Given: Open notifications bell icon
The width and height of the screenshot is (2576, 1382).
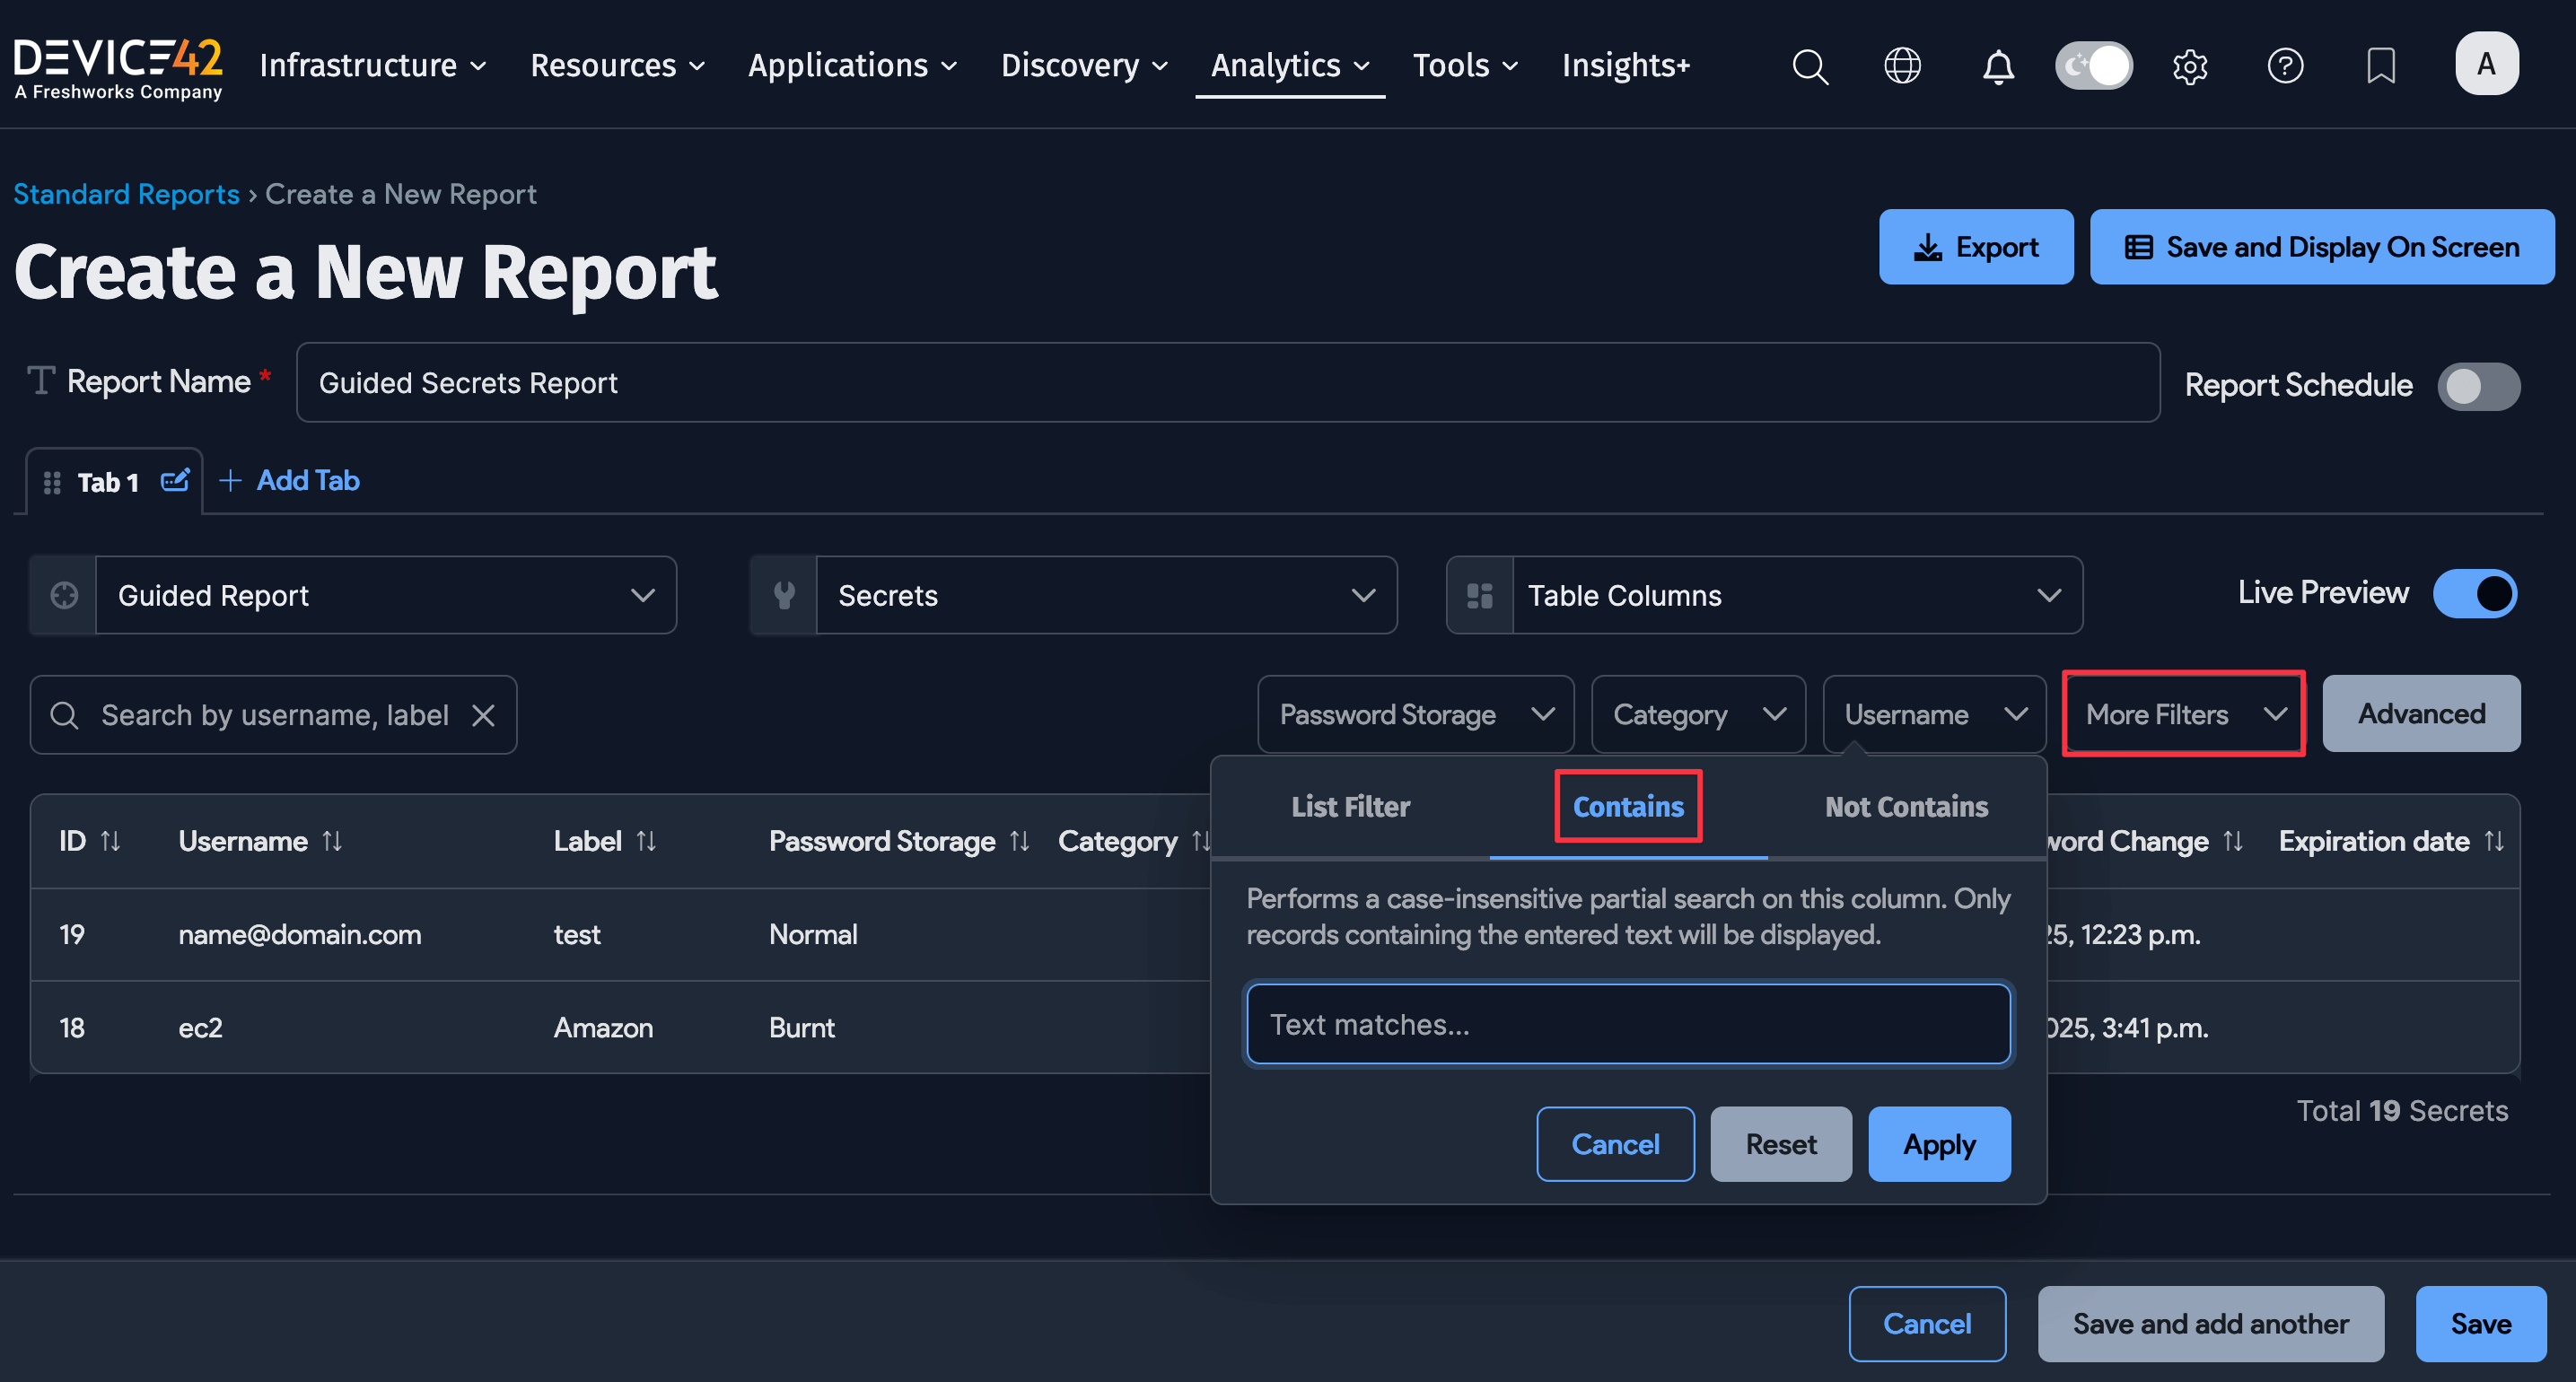Looking at the screenshot, I should pyautogui.click(x=1998, y=66).
